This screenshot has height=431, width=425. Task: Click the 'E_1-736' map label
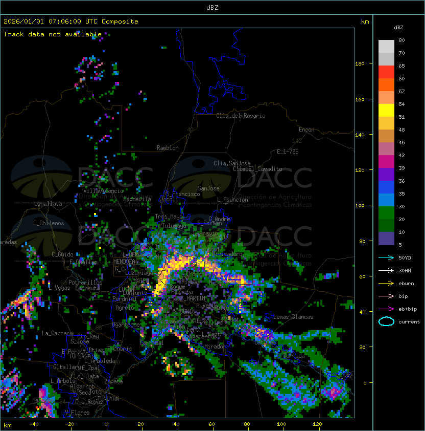point(288,152)
